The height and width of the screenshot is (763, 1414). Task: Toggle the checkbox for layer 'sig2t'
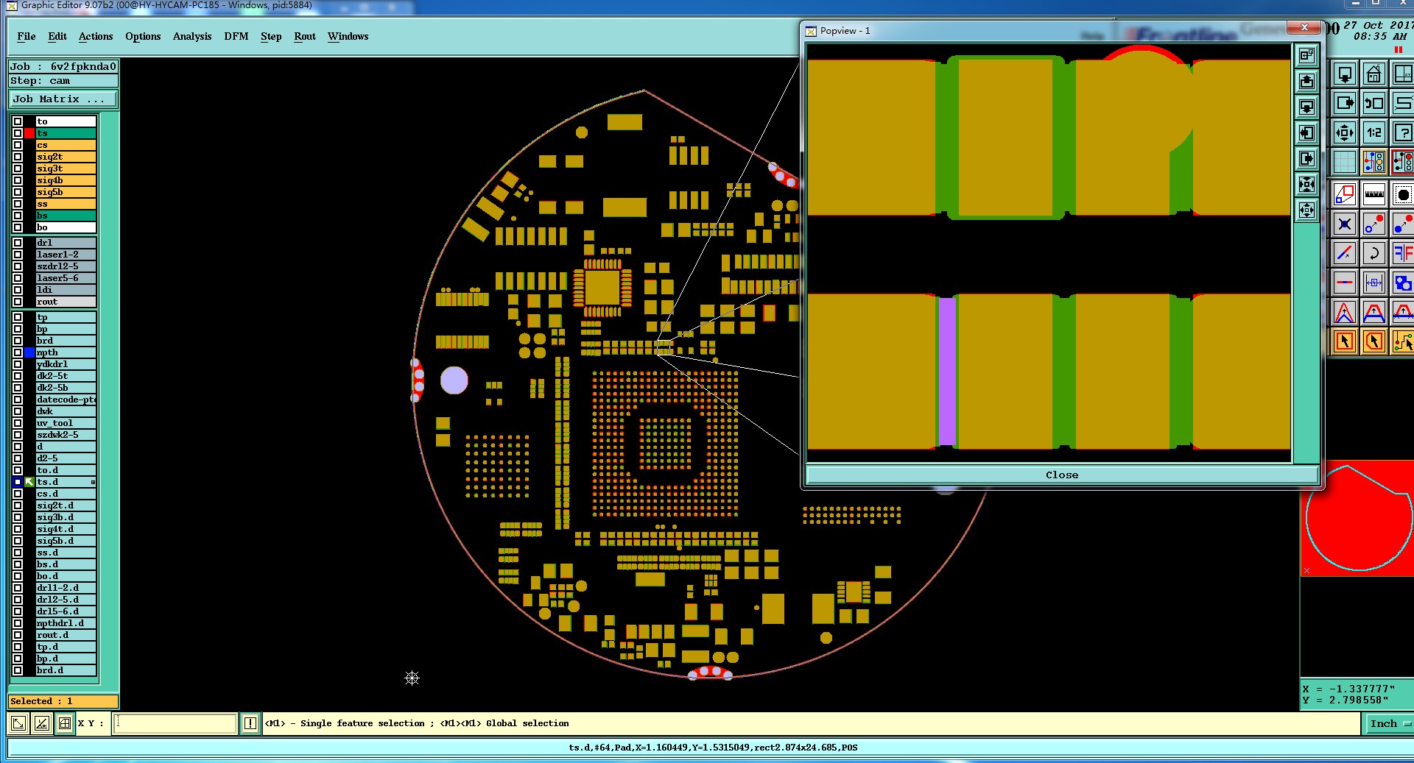(18, 157)
